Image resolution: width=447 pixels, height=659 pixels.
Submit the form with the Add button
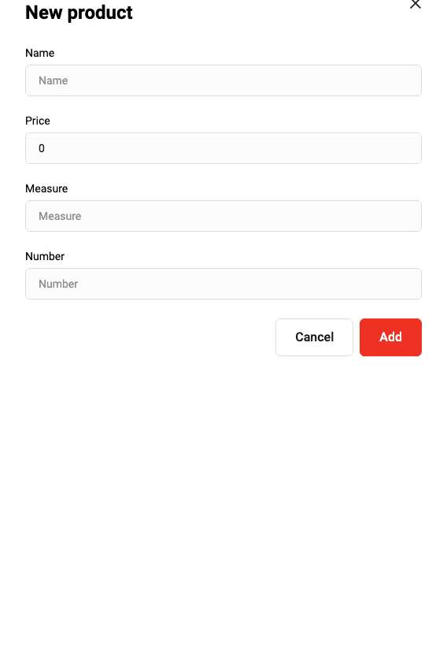coord(390,337)
